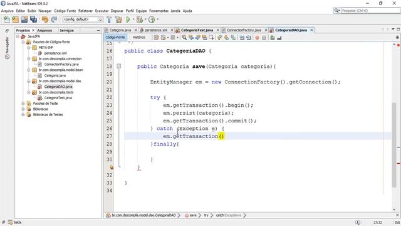
Task: Switch to the Serviços panel tab
Action: pos(66,31)
